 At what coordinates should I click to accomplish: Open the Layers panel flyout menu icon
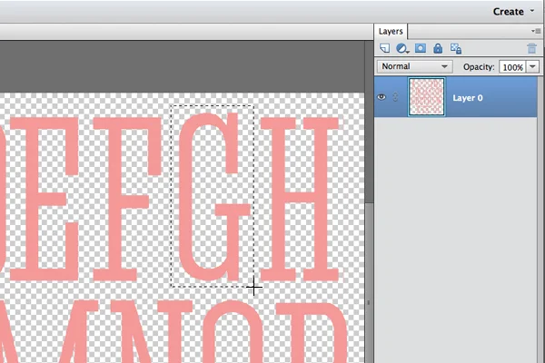coord(535,31)
